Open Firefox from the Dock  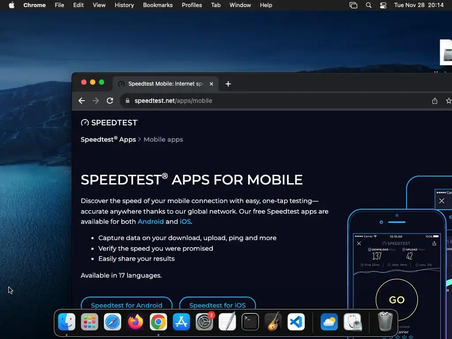pyautogui.click(x=135, y=321)
